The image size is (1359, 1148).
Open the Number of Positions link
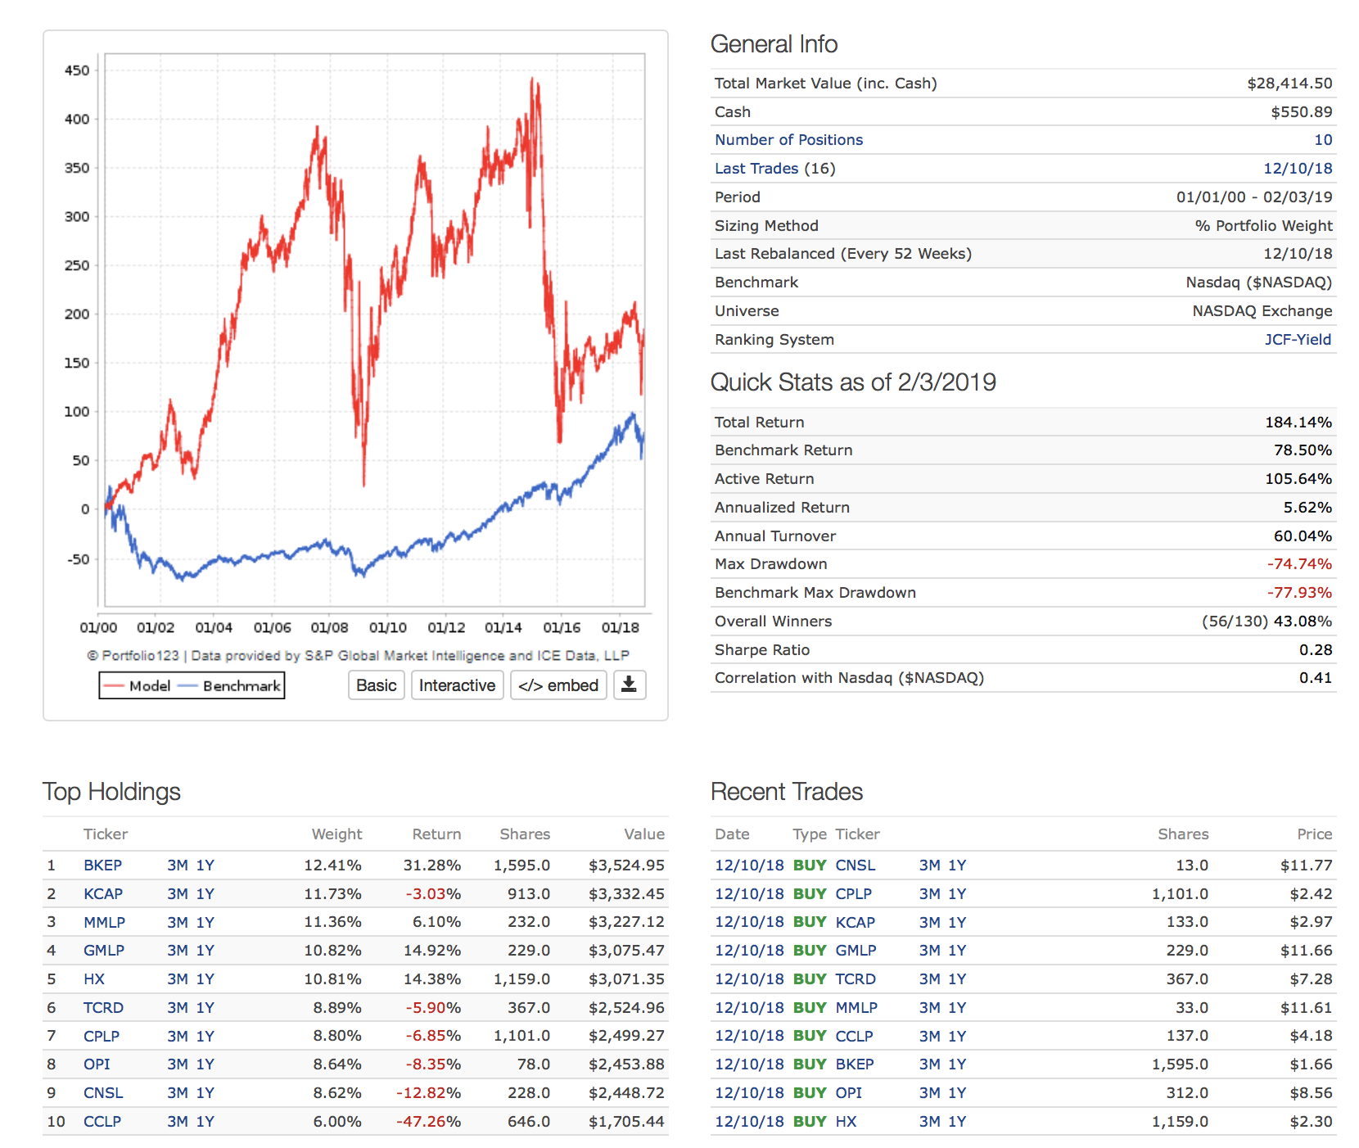coord(788,140)
